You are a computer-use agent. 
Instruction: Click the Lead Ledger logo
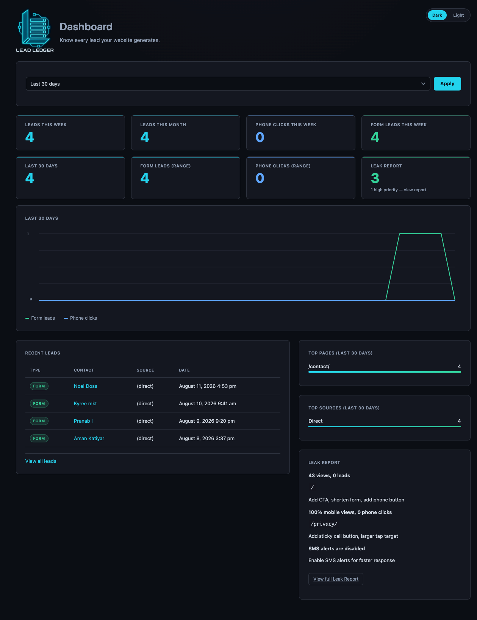35,31
